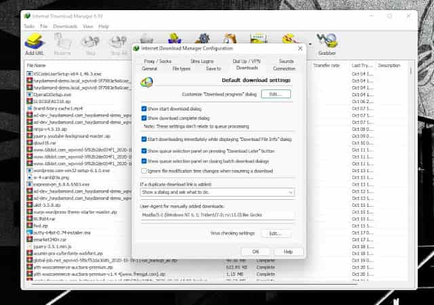Click file icon of VSCodeUserSetup exe row
Screen dimensions: 434x305
coord(30,74)
